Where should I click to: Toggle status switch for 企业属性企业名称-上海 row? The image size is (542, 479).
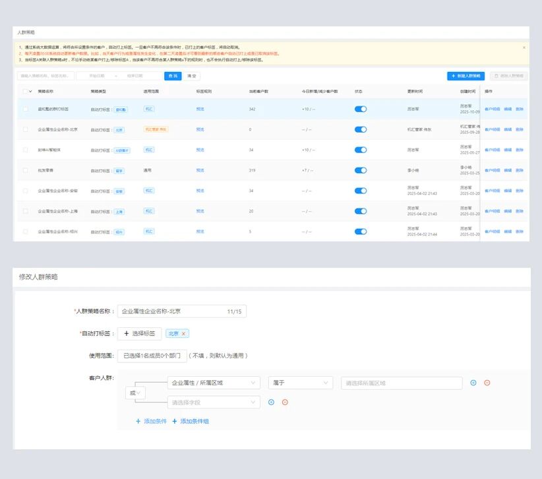point(361,211)
